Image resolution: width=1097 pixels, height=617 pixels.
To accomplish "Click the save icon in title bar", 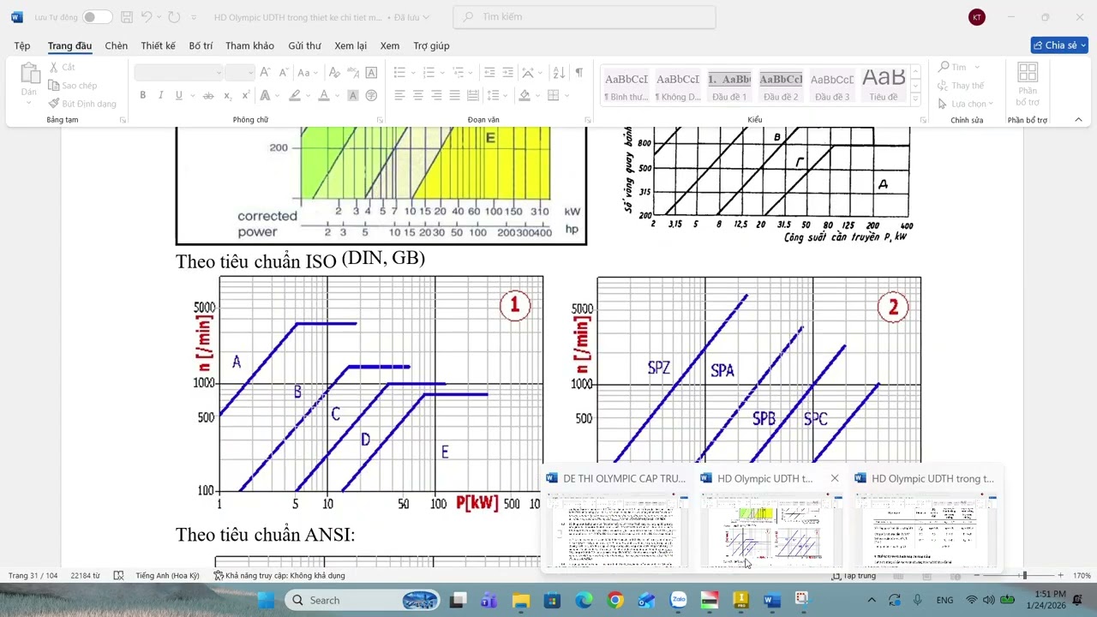I will click(127, 17).
